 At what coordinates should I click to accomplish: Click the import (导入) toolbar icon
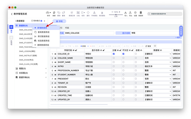tap(126, 12)
